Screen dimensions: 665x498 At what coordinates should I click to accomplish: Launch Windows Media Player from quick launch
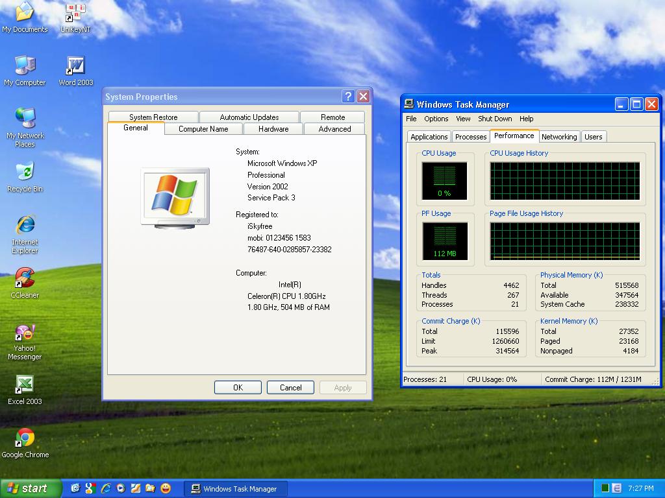[121, 488]
